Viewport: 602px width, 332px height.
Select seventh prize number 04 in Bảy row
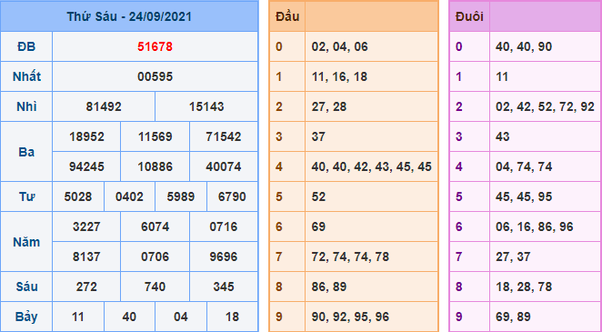coord(181,317)
